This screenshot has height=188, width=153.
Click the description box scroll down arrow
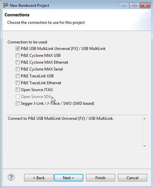[x=145, y=146]
